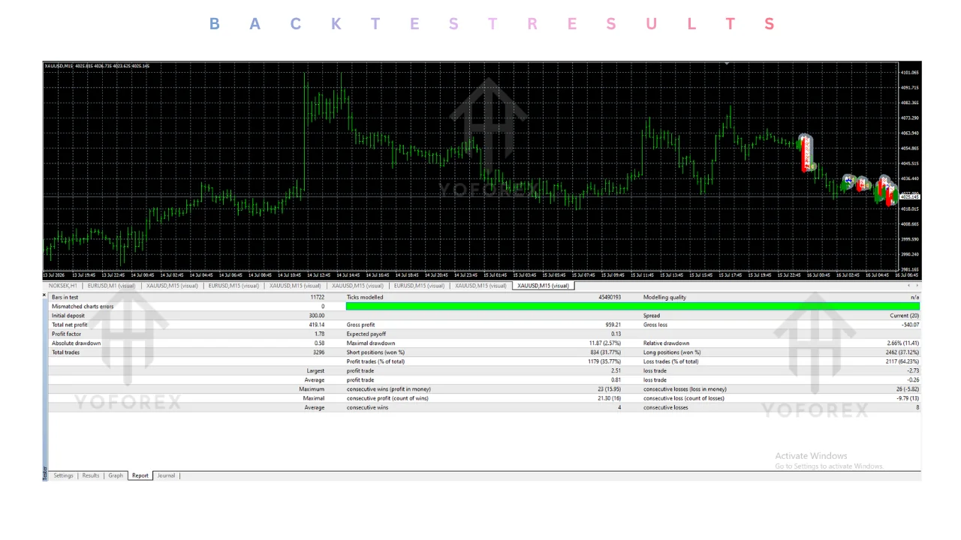Open the tester Settings tab
961x540 pixels.
coord(63,475)
